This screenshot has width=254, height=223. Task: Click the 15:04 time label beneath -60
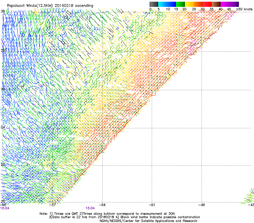click(x=5, y=208)
